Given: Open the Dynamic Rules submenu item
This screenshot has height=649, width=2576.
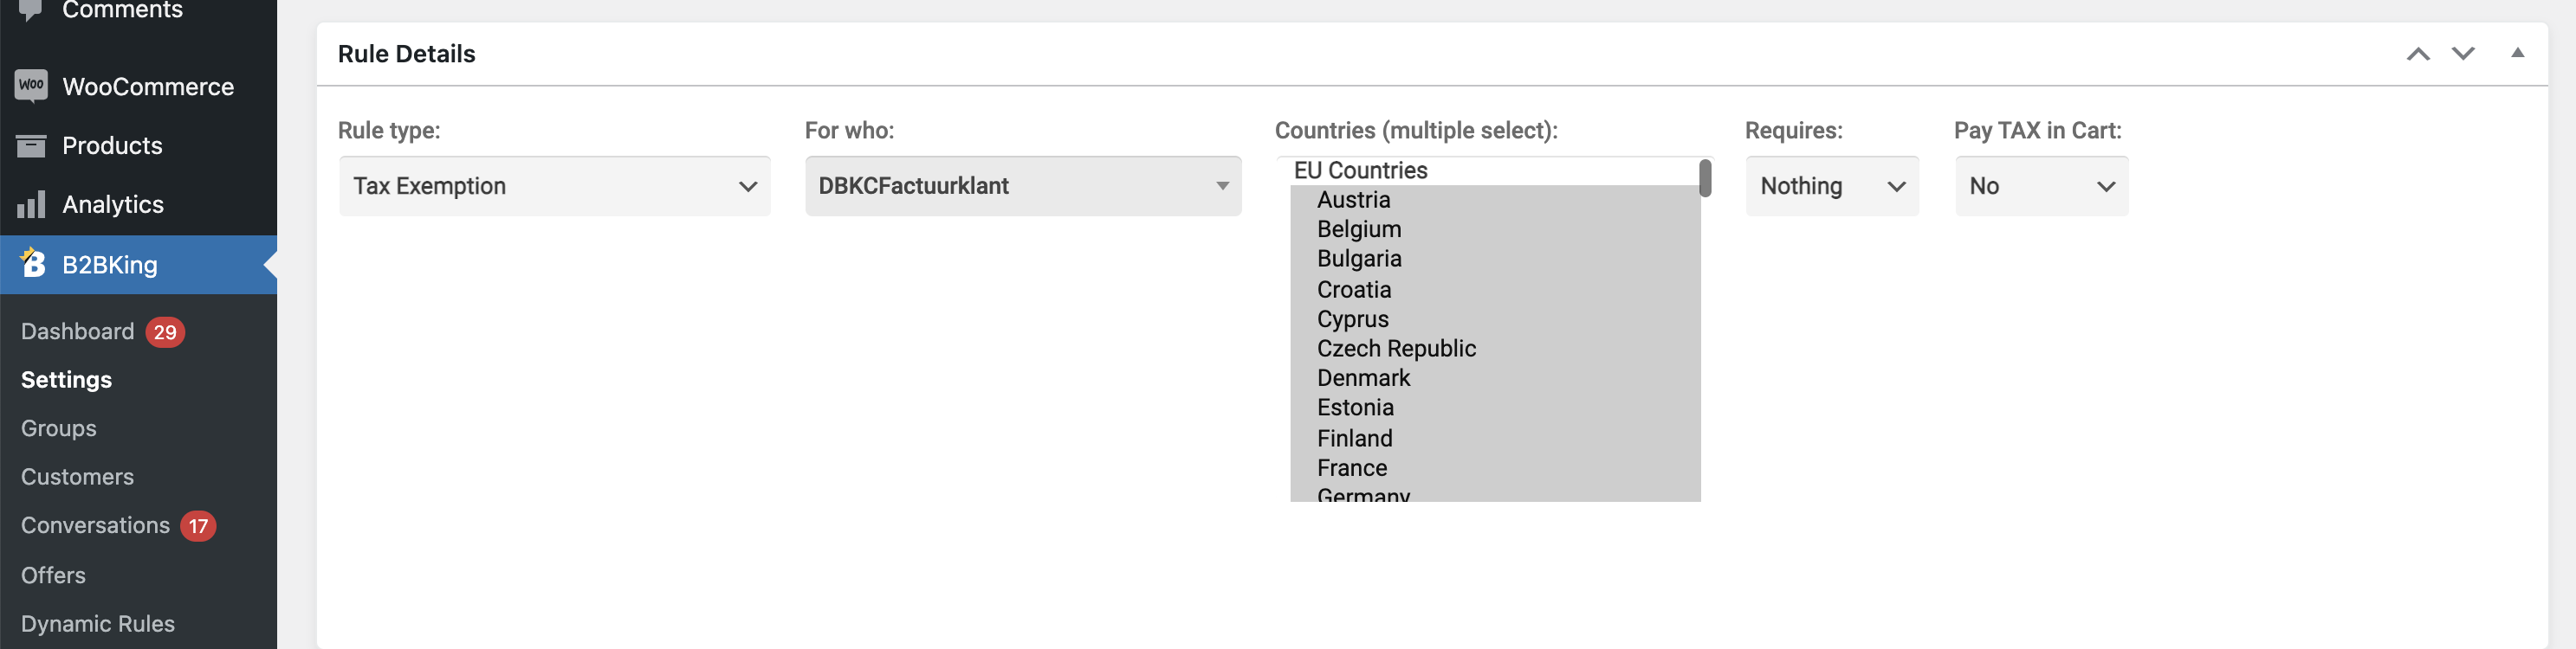Looking at the screenshot, I should 98,623.
